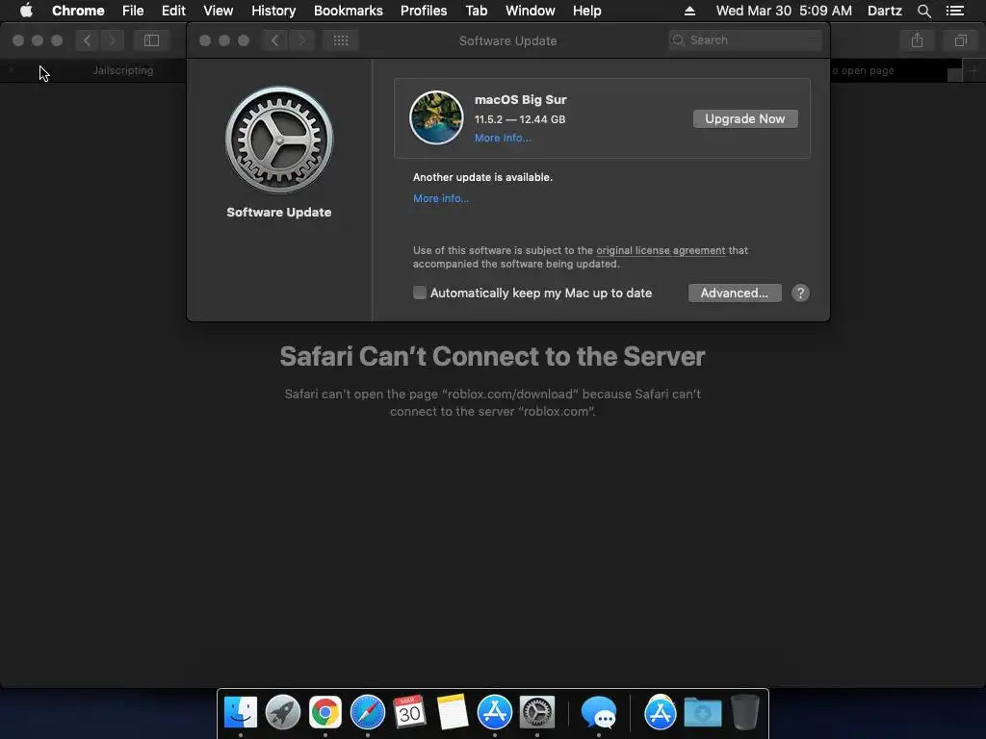Screen dimensions: 986x739
Task: Open the Bookmarks menu
Action: tap(349, 11)
